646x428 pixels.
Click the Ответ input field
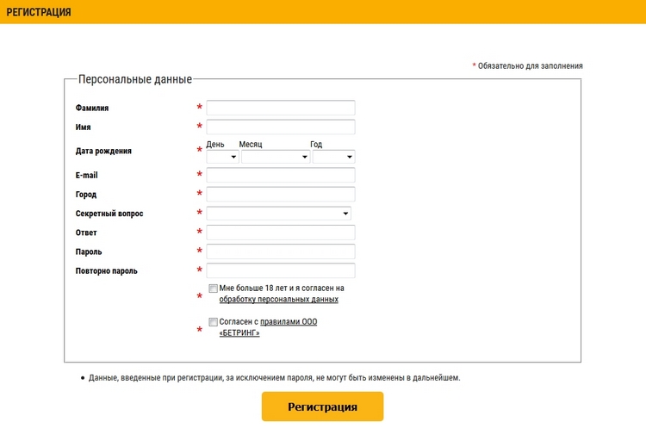coord(281,233)
